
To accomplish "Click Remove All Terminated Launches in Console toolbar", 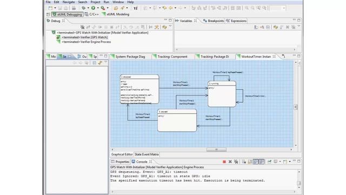I will click(x=236, y=161).
